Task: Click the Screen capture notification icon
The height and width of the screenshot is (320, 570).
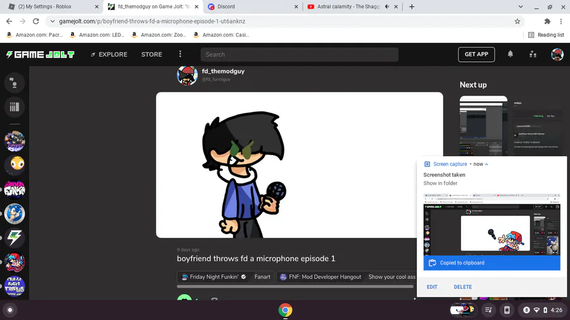Action: point(427,164)
